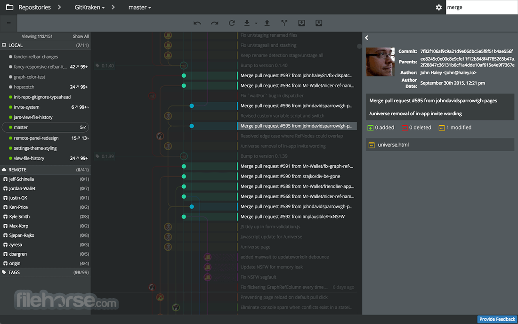This screenshot has height=324, width=518.
Task: Click the tag 0.1.39 label
Action: [x=105, y=156]
